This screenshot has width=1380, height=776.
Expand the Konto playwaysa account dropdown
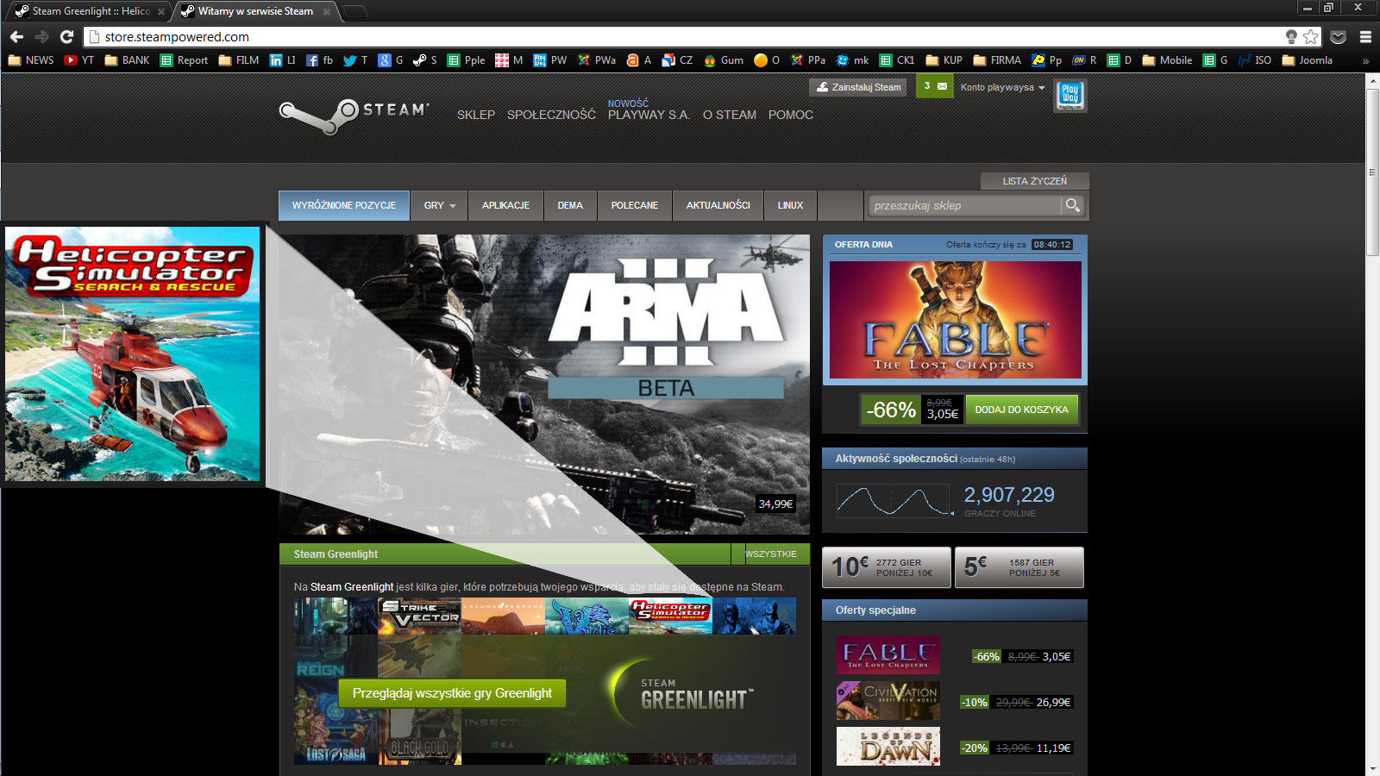[1002, 87]
